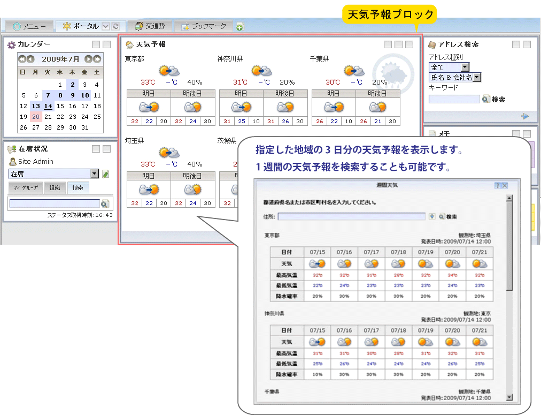Click the first カレンダー block window button
The height and width of the screenshot is (415, 541).
pos(96,44)
